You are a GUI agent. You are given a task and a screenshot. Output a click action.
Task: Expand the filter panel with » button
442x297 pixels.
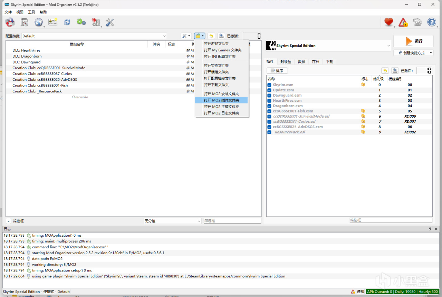tap(9, 221)
